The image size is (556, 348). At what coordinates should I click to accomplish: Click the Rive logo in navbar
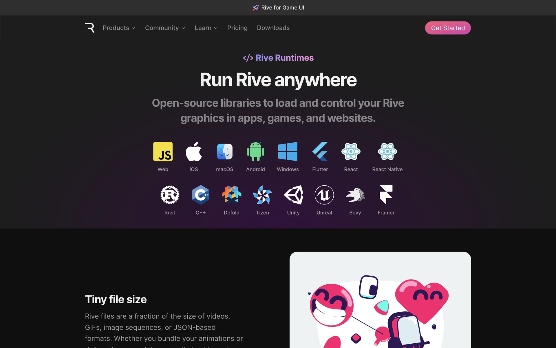pyautogui.click(x=89, y=28)
